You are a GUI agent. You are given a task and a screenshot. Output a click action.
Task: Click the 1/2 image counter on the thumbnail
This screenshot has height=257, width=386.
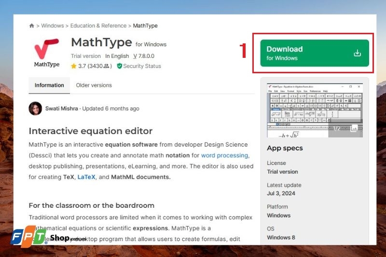(x=336, y=129)
